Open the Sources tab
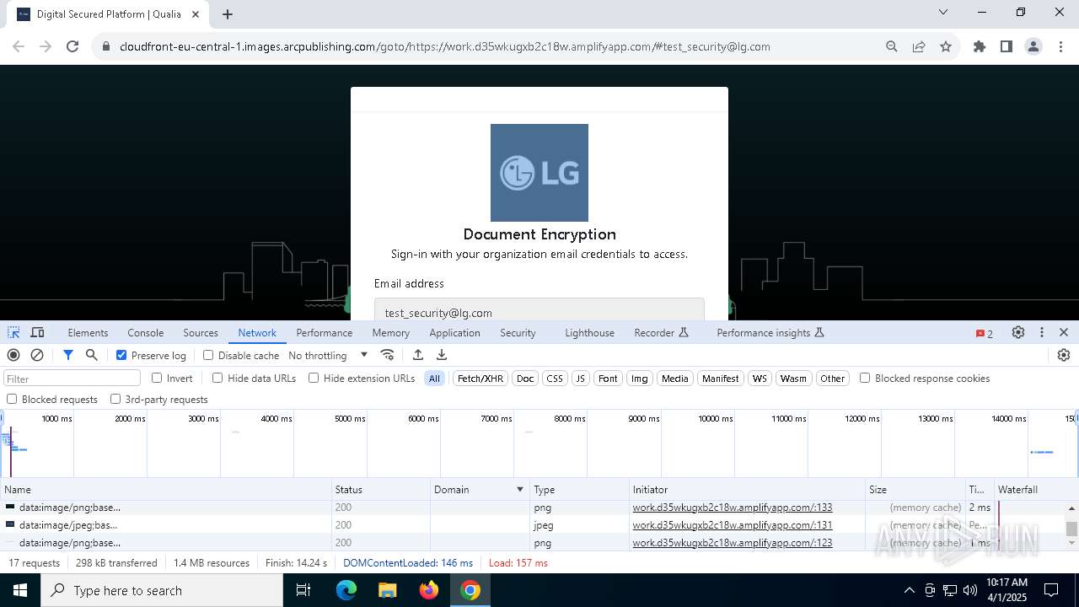This screenshot has width=1079, height=607. (201, 333)
